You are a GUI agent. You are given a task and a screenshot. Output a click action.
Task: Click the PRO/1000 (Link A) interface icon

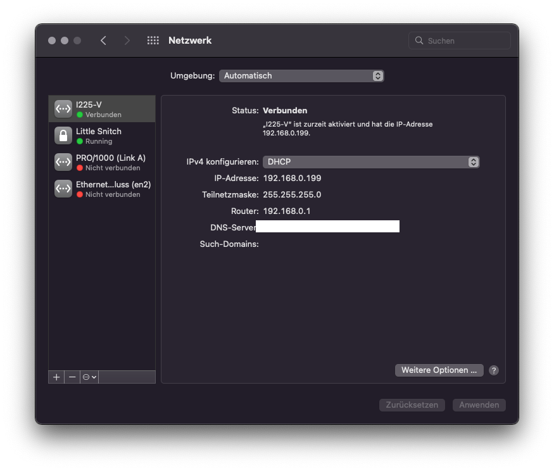[x=63, y=162]
